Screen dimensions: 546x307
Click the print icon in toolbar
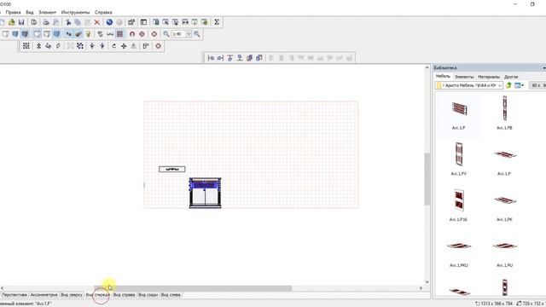(46, 22)
